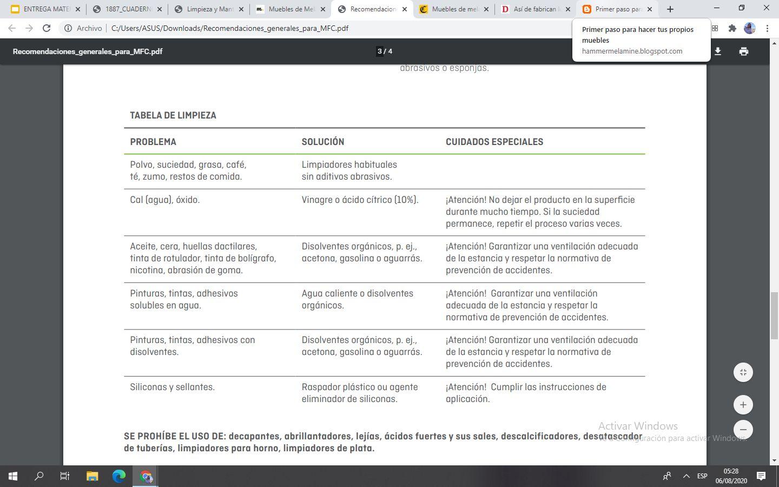The width and height of the screenshot is (779, 487).
Task: Click the 'Raspador plástico ou agente' cell
Action: 360,393
